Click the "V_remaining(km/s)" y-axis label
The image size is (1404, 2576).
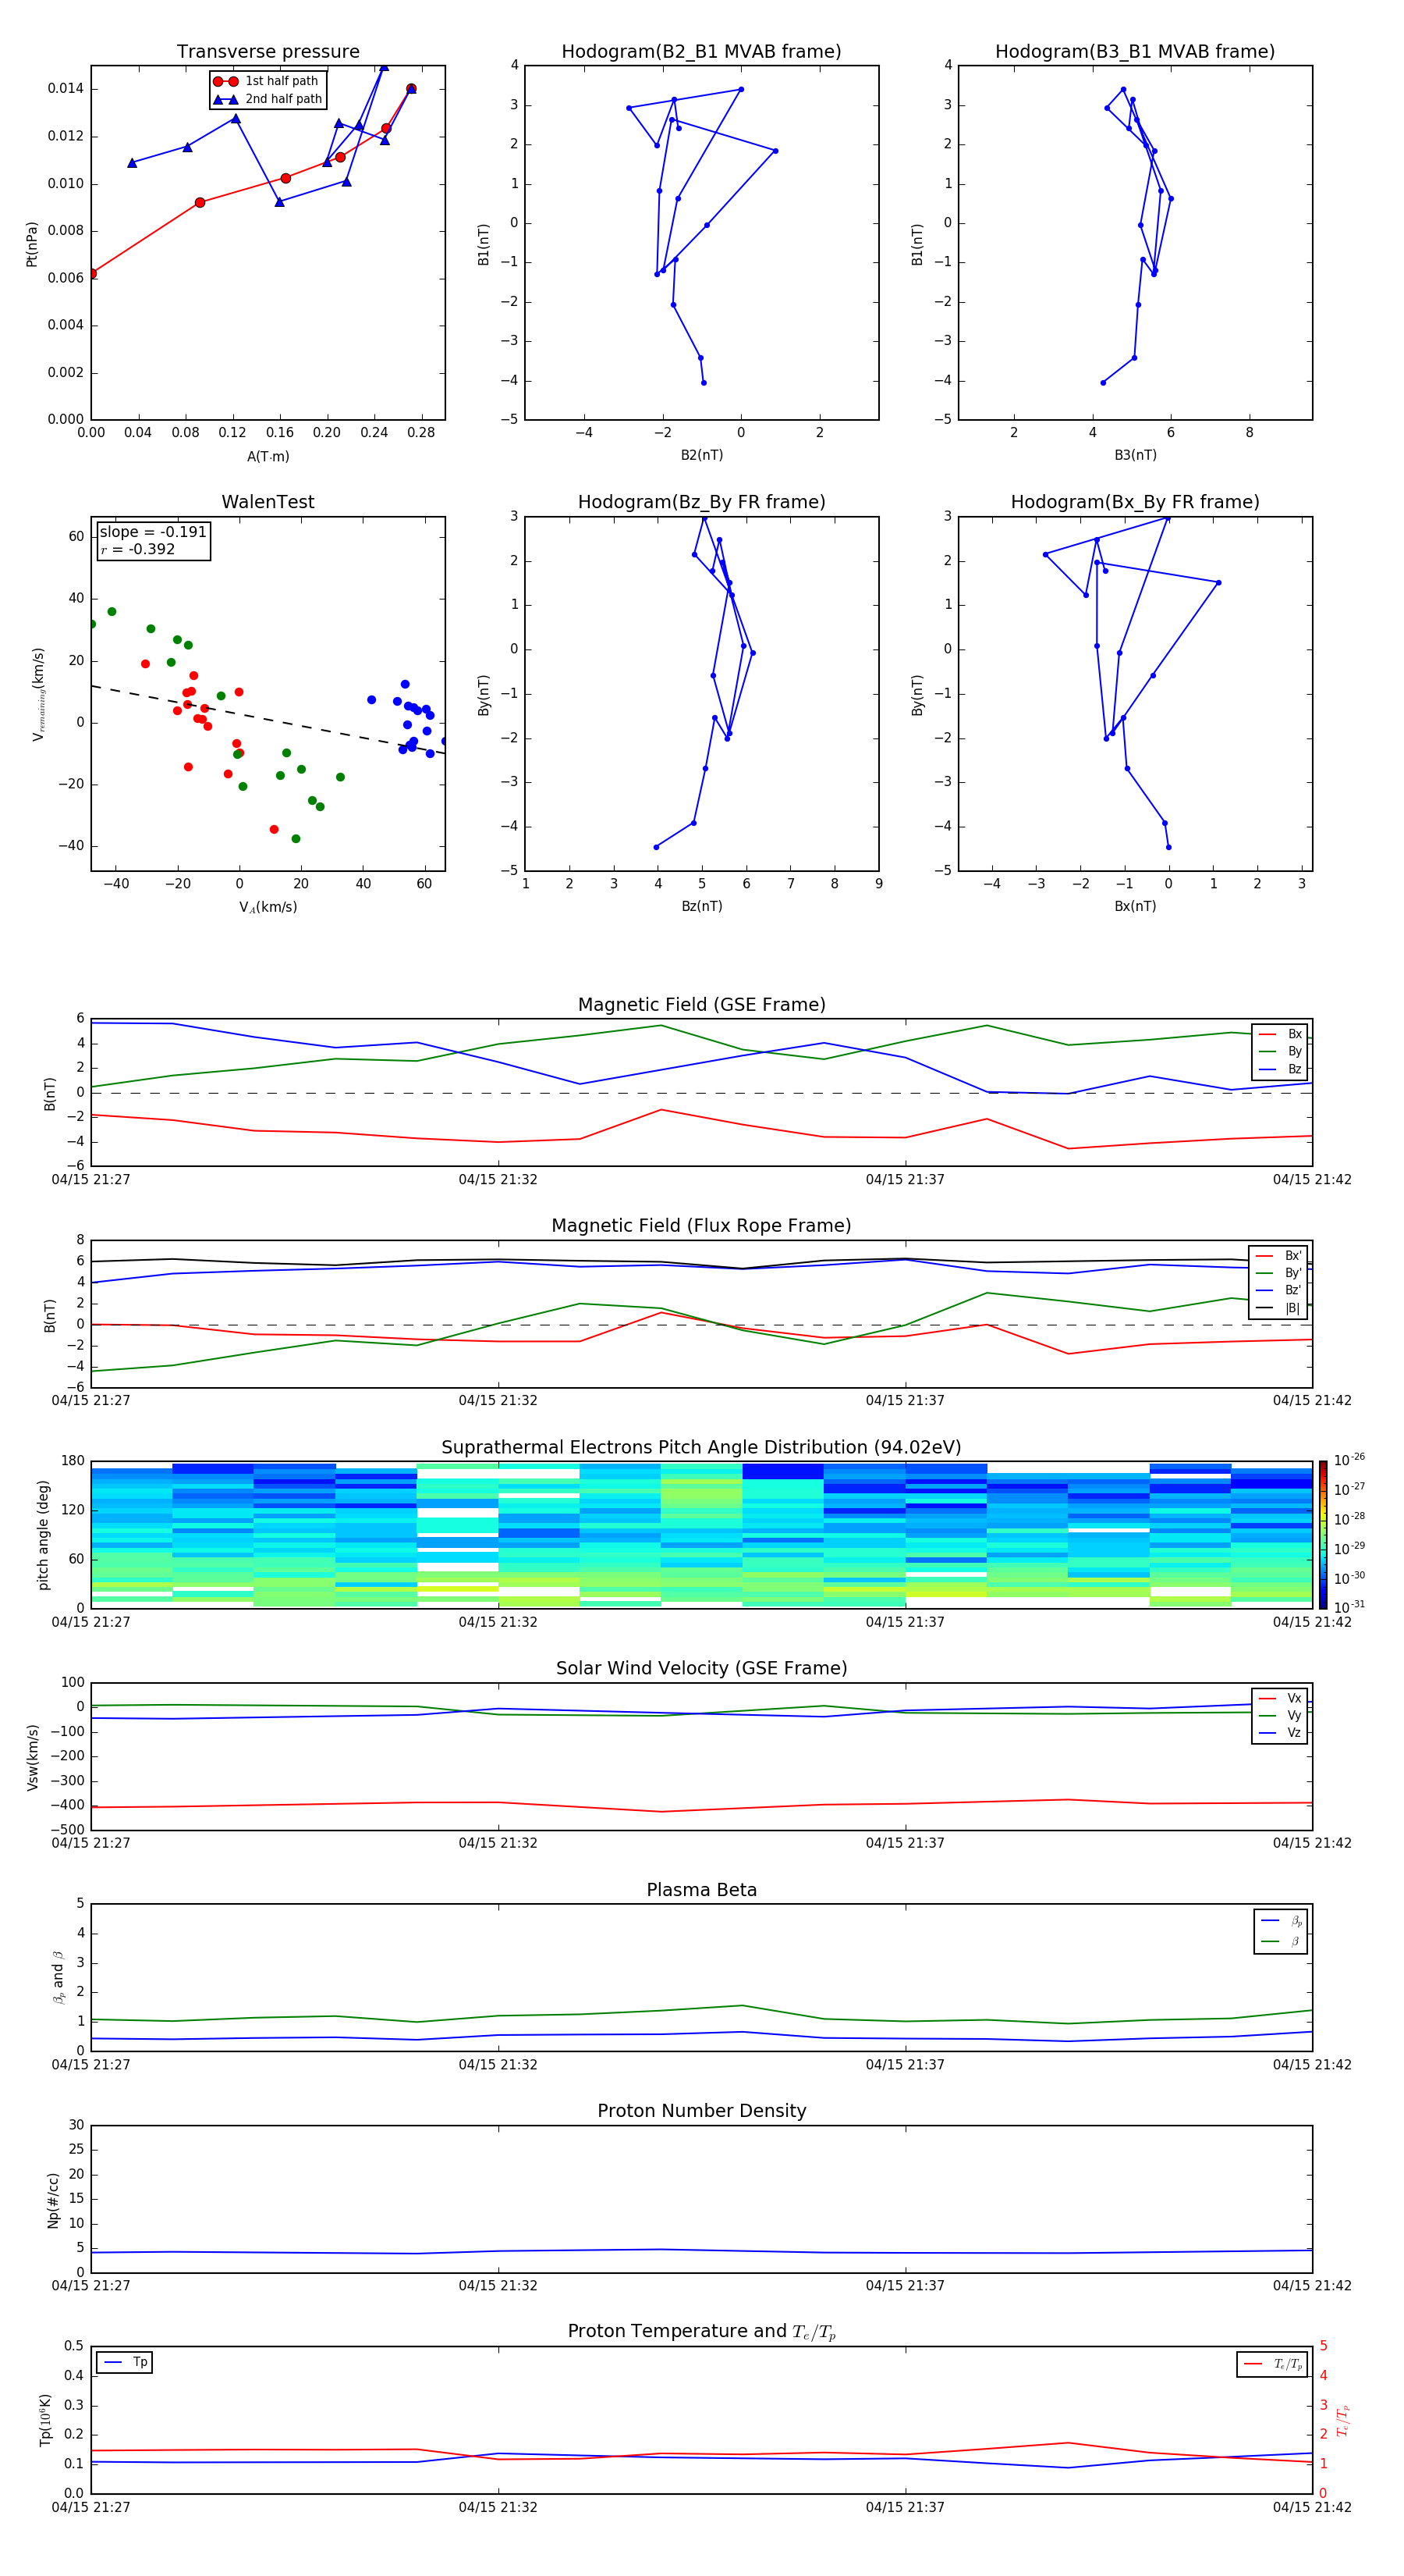[39, 694]
